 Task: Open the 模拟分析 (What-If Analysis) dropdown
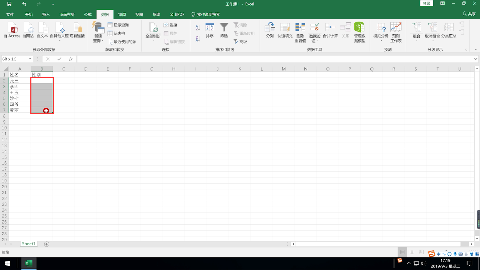point(381,32)
